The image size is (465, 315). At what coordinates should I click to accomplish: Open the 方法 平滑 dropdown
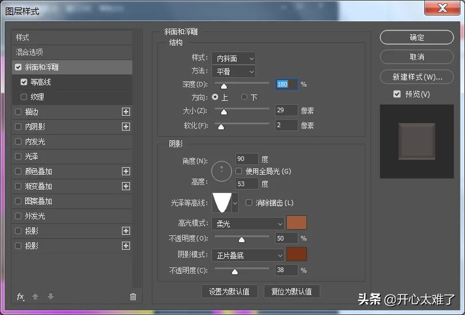pyautogui.click(x=234, y=72)
